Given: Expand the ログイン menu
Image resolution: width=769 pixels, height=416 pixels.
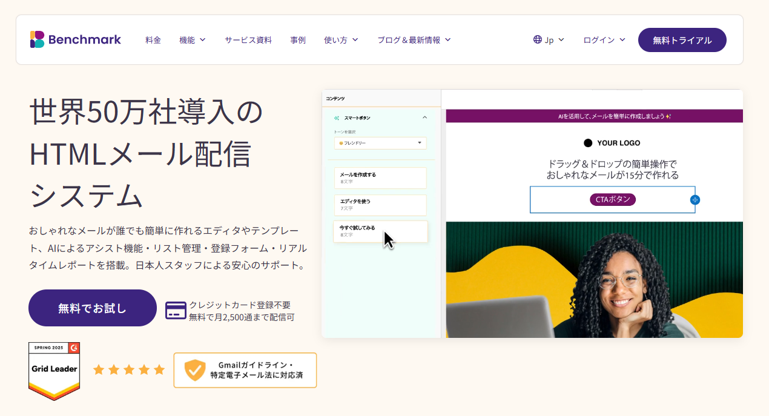Looking at the screenshot, I should click(604, 40).
